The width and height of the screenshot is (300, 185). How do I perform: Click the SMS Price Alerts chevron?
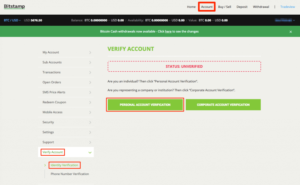(x=90, y=92)
